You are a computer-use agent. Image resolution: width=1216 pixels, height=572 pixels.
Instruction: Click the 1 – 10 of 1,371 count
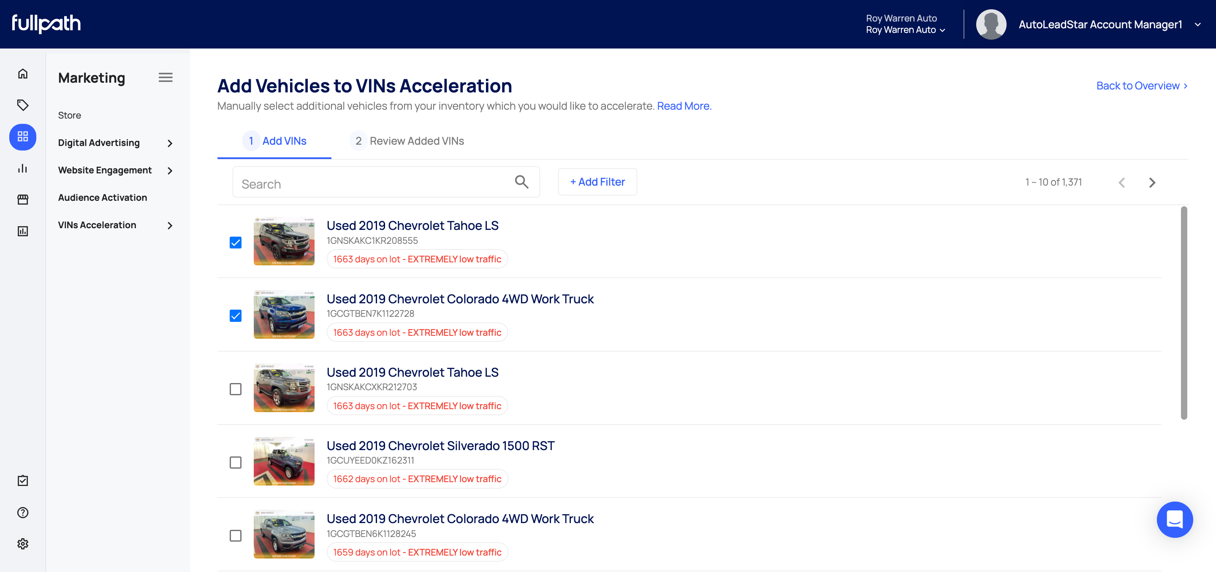(x=1053, y=182)
